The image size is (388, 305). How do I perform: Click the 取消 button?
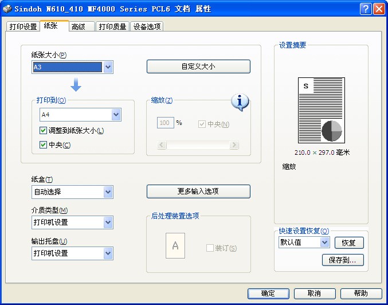coord(315,294)
